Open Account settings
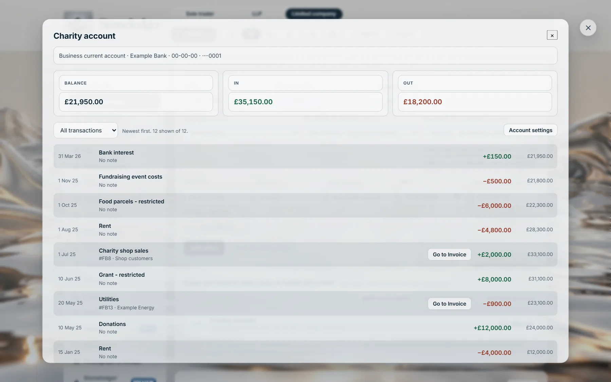Image resolution: width=611 pixels, height=382 pixels. pos(531,130)
